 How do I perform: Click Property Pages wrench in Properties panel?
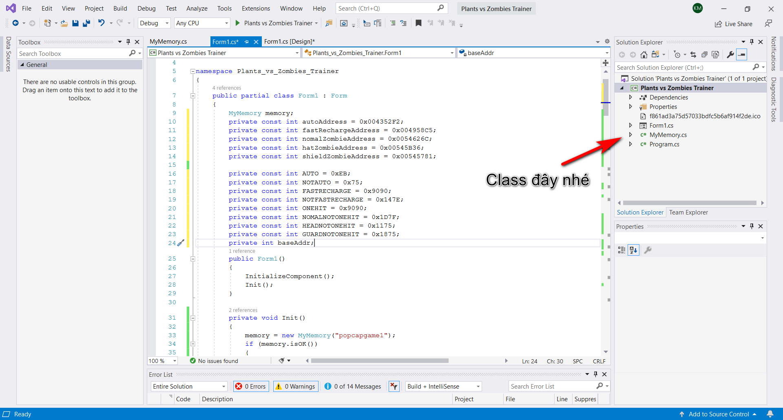coord(648,250)
